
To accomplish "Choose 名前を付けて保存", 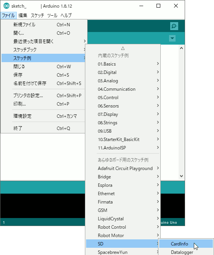I will (x=43, y=83).
